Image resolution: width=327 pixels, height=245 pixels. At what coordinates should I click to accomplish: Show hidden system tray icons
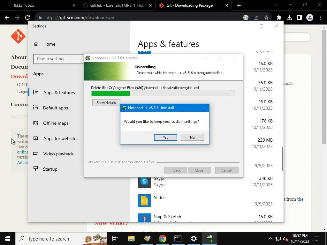tap(270, 239)
